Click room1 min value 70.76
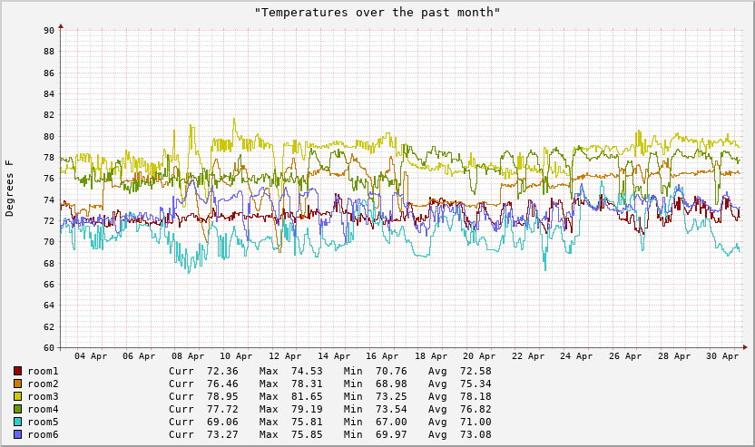Screen dimensions: 755x447 (x=391, y=371)
